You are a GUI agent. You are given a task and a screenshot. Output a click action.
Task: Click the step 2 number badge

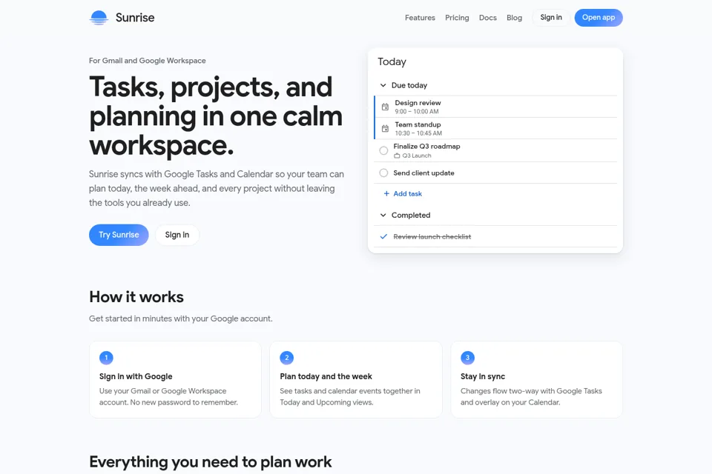pos(286,358)
